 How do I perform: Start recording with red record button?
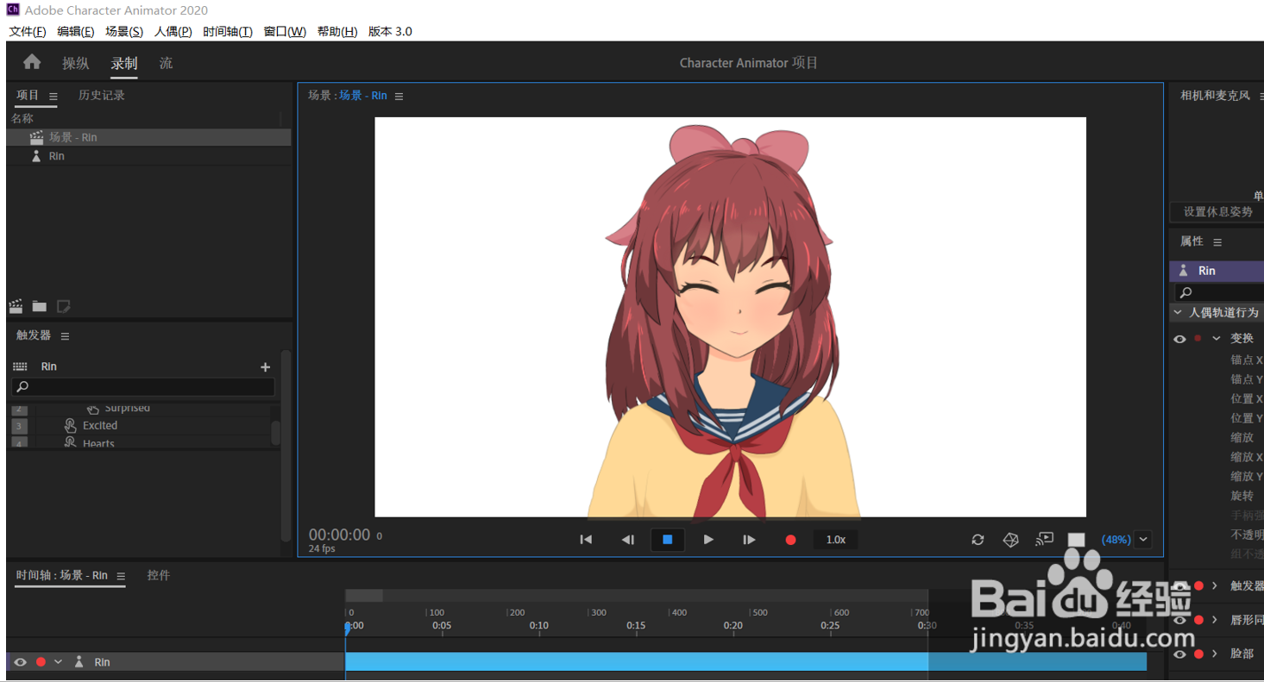tap(790, 540)
